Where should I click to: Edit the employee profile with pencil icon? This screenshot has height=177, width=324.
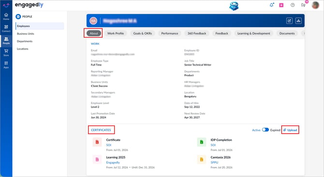[289, 21]
